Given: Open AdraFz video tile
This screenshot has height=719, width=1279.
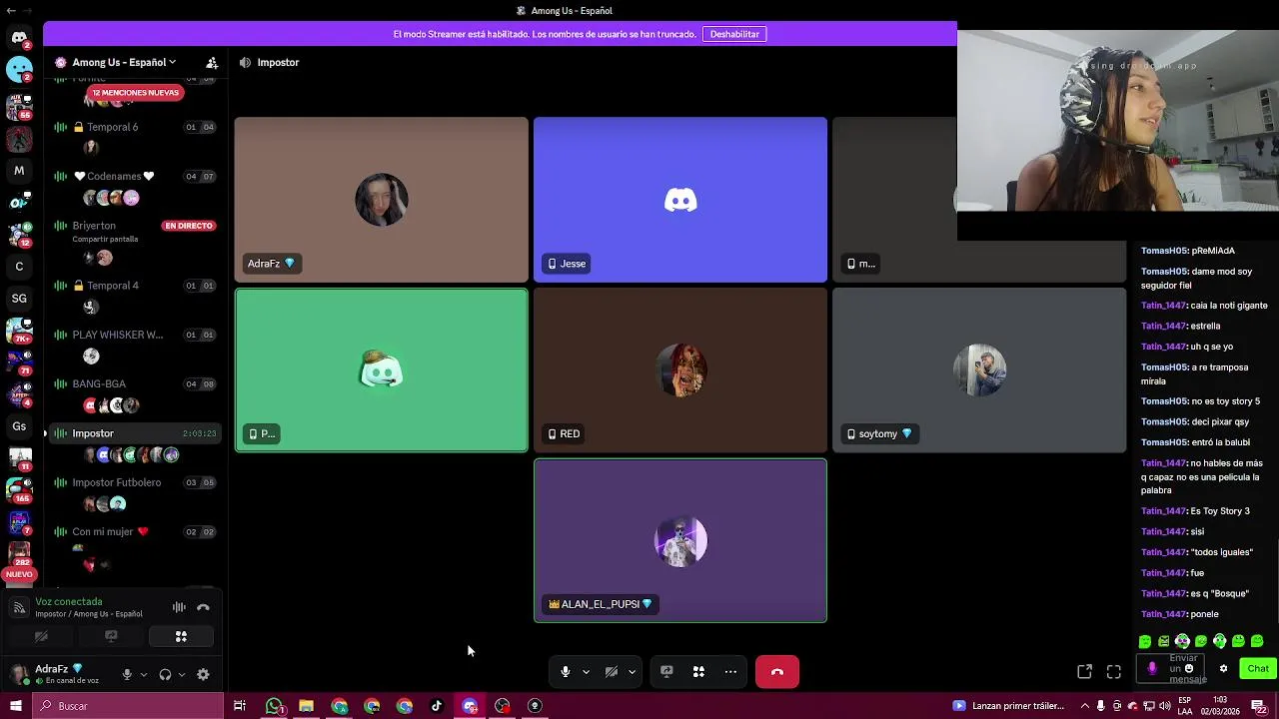Looking at the screenshot, I should [381, 200].
